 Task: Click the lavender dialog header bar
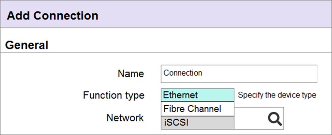(166, 14)
